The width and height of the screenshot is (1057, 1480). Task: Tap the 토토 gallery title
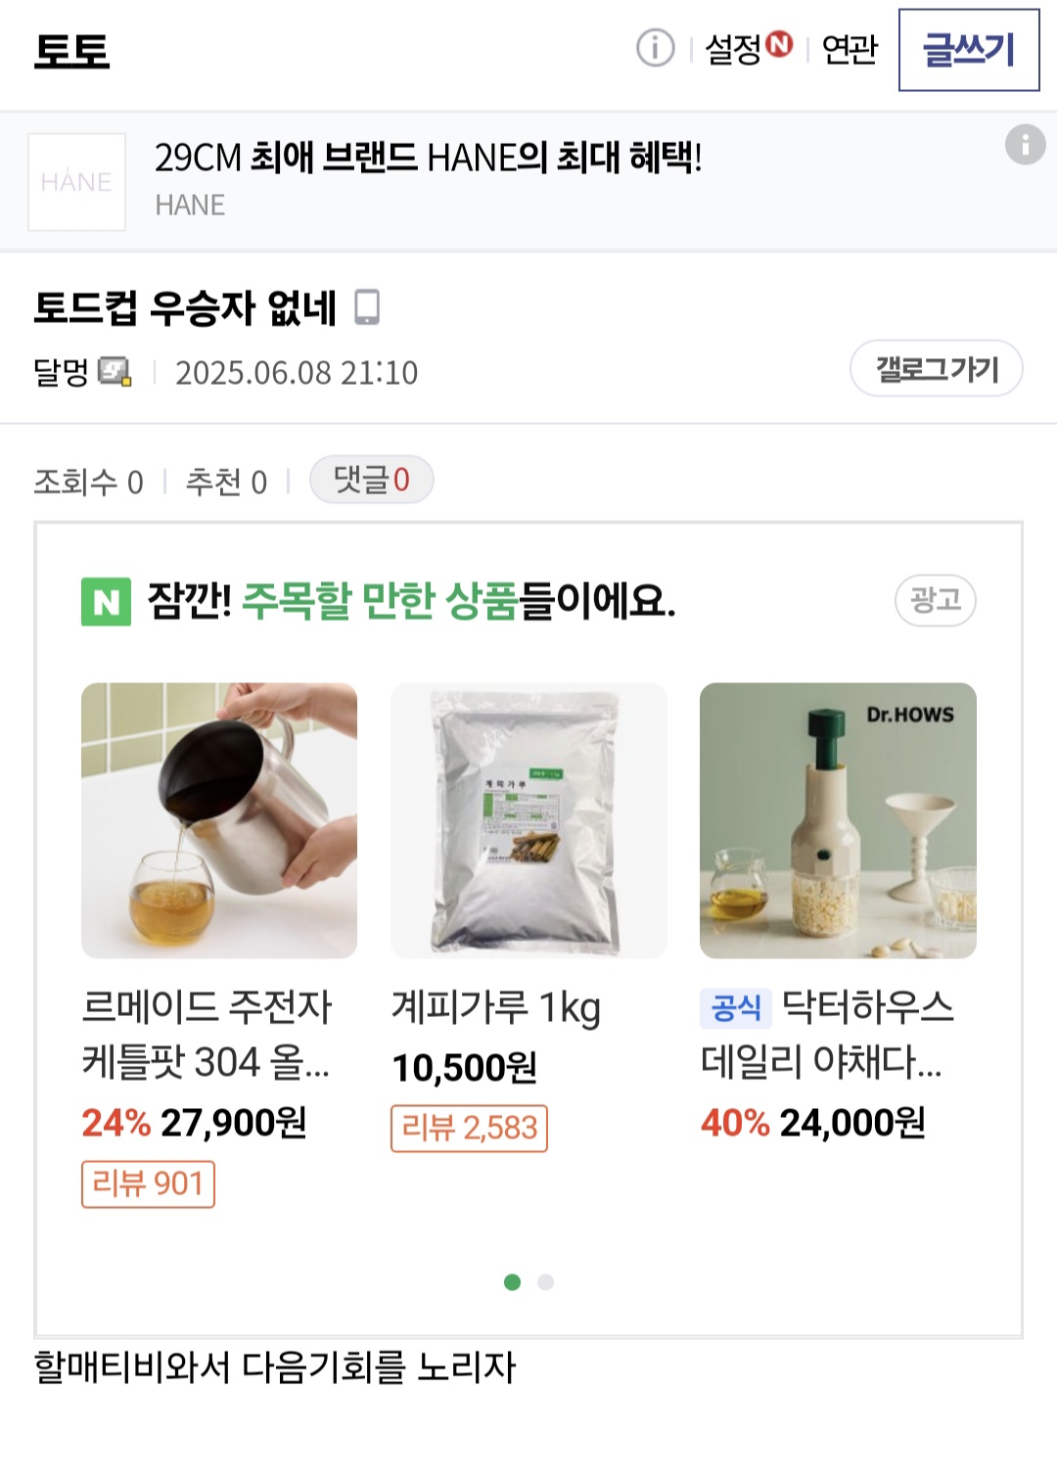tap(71, 51)
